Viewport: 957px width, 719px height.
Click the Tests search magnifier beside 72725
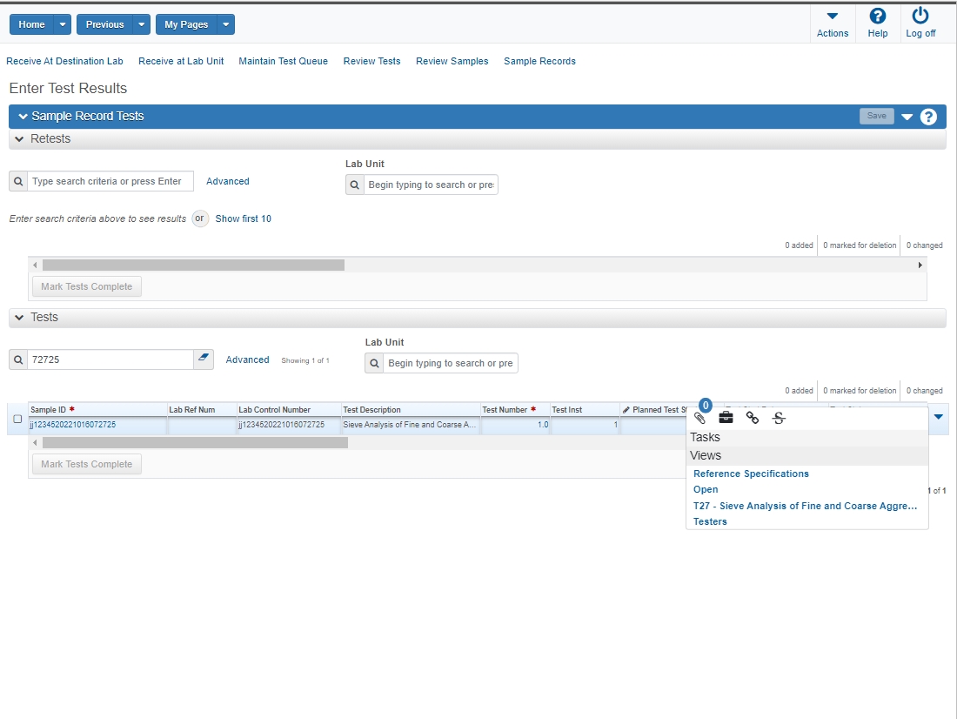(18, 359)
